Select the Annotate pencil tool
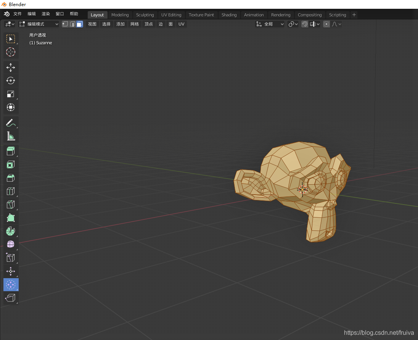 click(x=11, y=122)
